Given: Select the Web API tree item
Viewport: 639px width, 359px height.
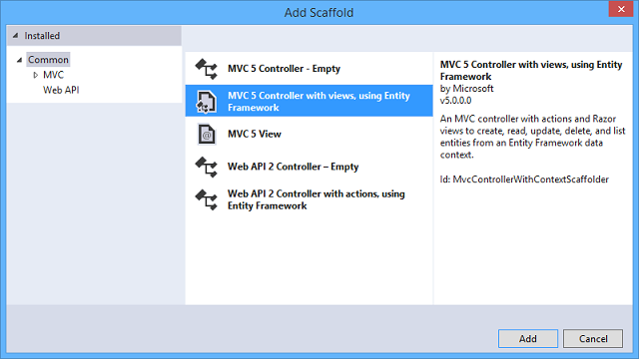Looking at the screenshot, I should [61, 90].
